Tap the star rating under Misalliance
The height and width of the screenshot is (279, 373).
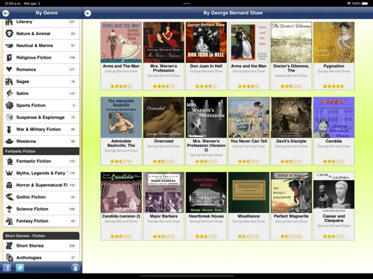(x=249, y=237)
